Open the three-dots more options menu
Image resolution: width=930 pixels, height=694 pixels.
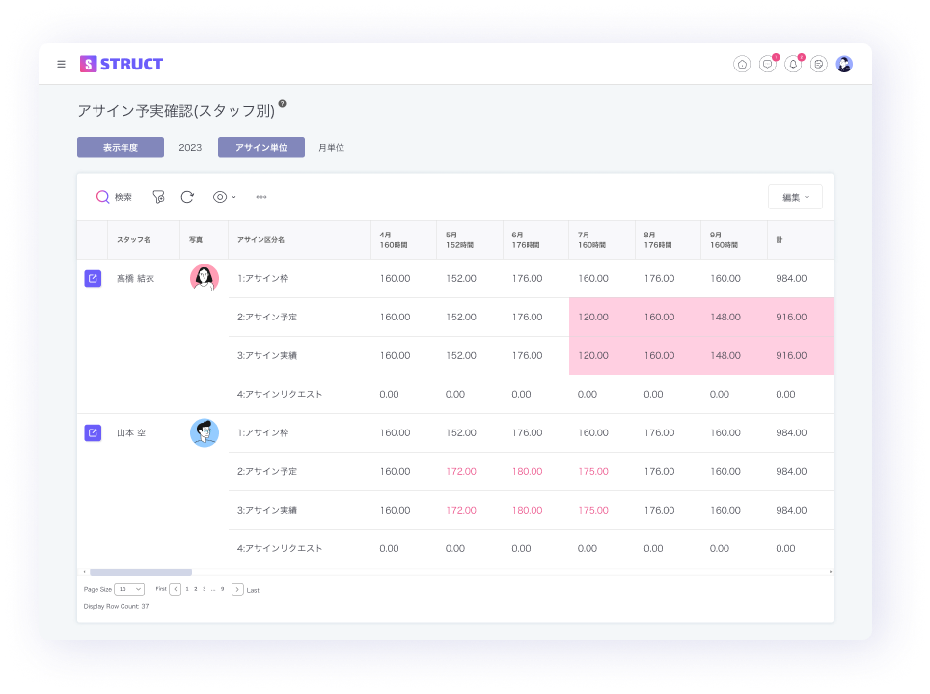coord(261,197)
